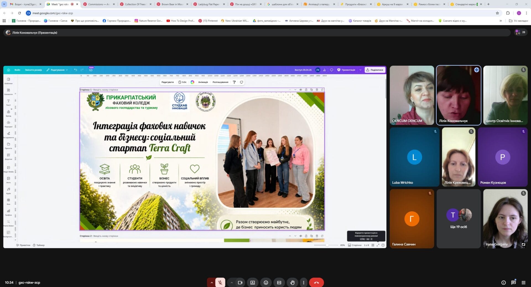This screenshot has height=287, width=531.
Task: Unmute the microphone in Meet
Action: (x=220, y=282)
